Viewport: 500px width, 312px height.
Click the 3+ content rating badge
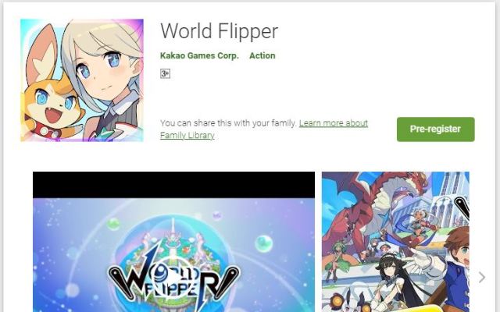165,74
